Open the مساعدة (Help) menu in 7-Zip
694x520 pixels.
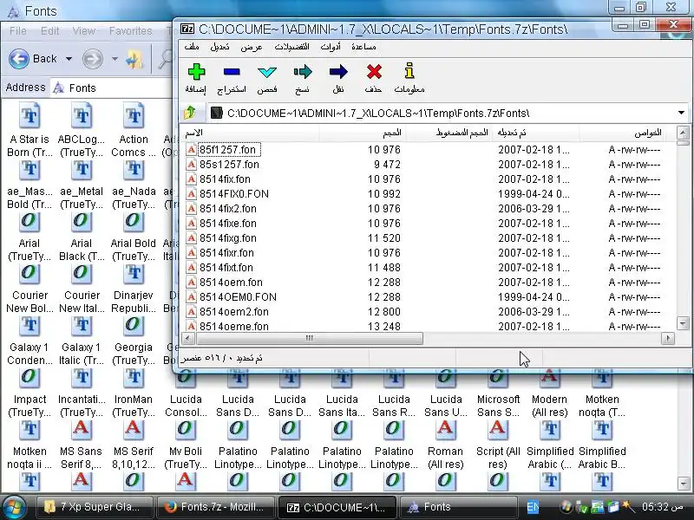pyautogui.click(x=363, y=47)
